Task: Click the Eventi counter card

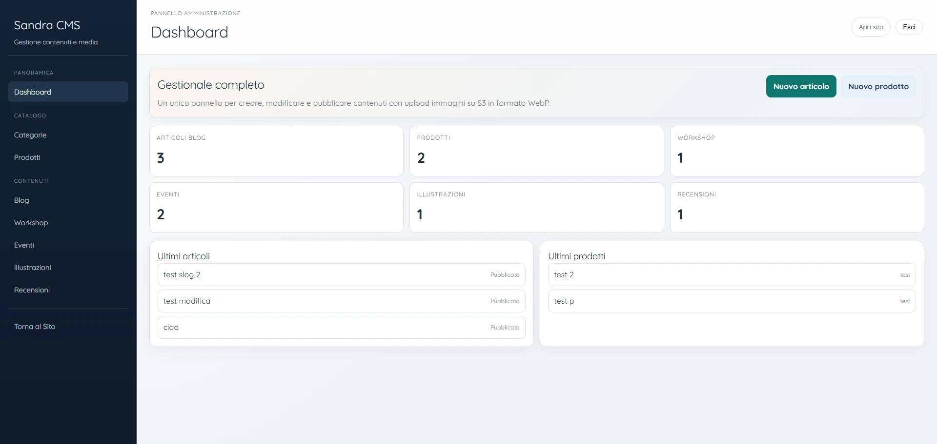Action: pos(276,208)
